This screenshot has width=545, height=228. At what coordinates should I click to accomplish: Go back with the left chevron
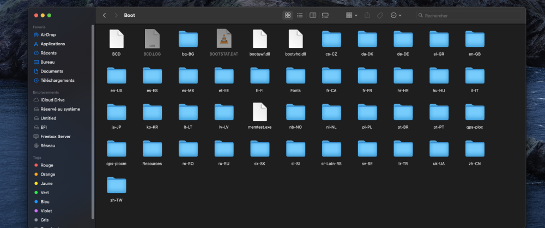click(104, 15)
